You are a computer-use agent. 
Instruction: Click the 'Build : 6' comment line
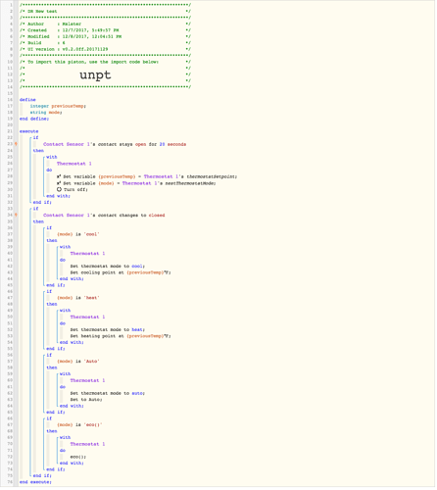[x=105, y=43]
